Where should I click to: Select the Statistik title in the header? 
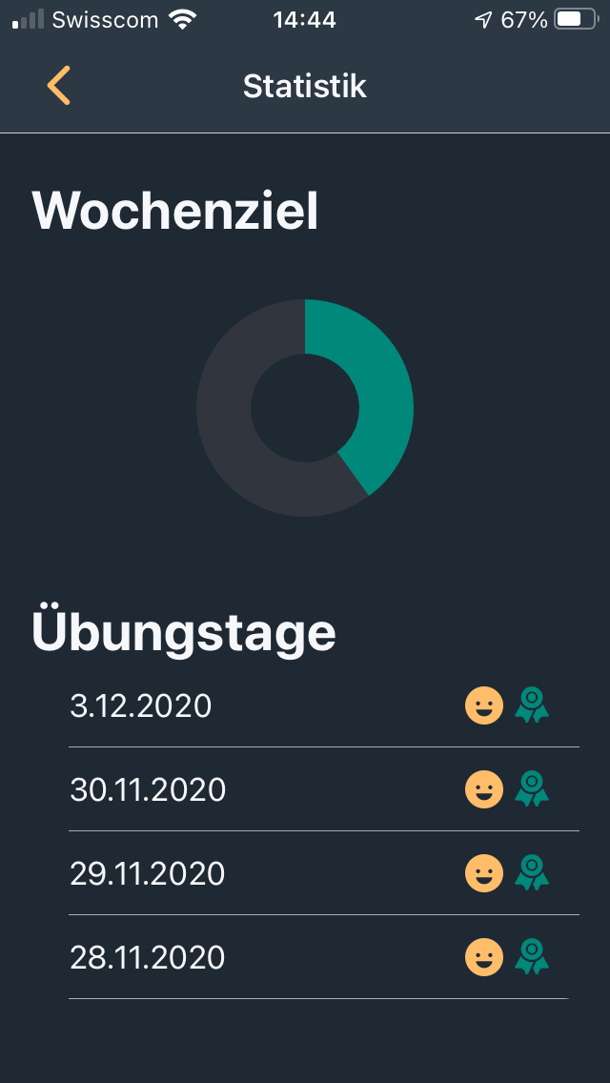[305, 86]
